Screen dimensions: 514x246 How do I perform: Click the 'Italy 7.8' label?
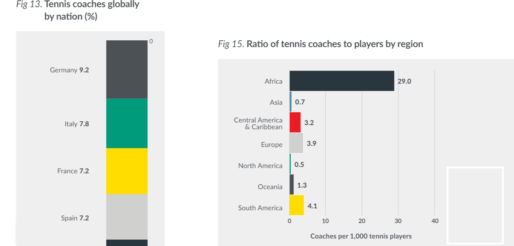pos(77,124)
